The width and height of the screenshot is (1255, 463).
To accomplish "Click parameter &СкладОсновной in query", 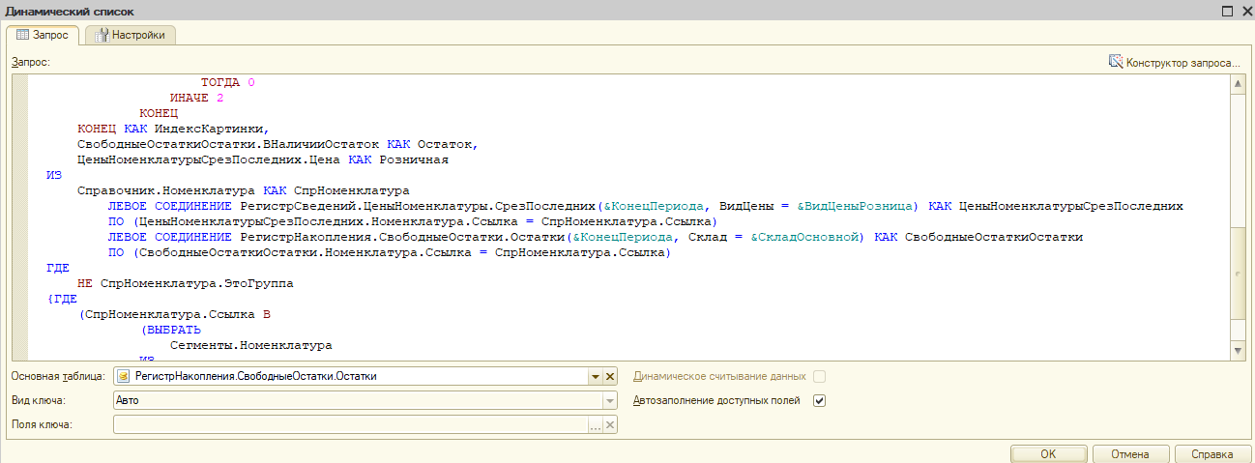I will tap(804, 237).
